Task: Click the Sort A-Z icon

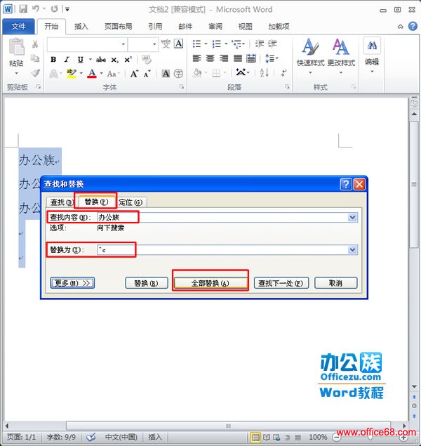Action: pos(265,73)
